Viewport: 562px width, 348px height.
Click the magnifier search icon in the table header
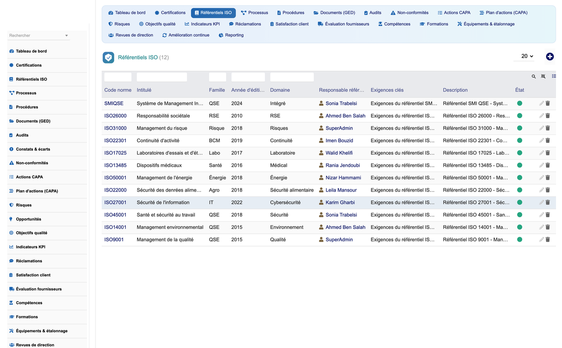coord(533,76)
